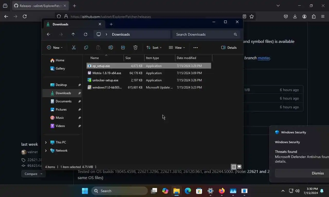Select Music in the navigation pane
The width and height of the screenshot is (329, 197).
(62, 118)
